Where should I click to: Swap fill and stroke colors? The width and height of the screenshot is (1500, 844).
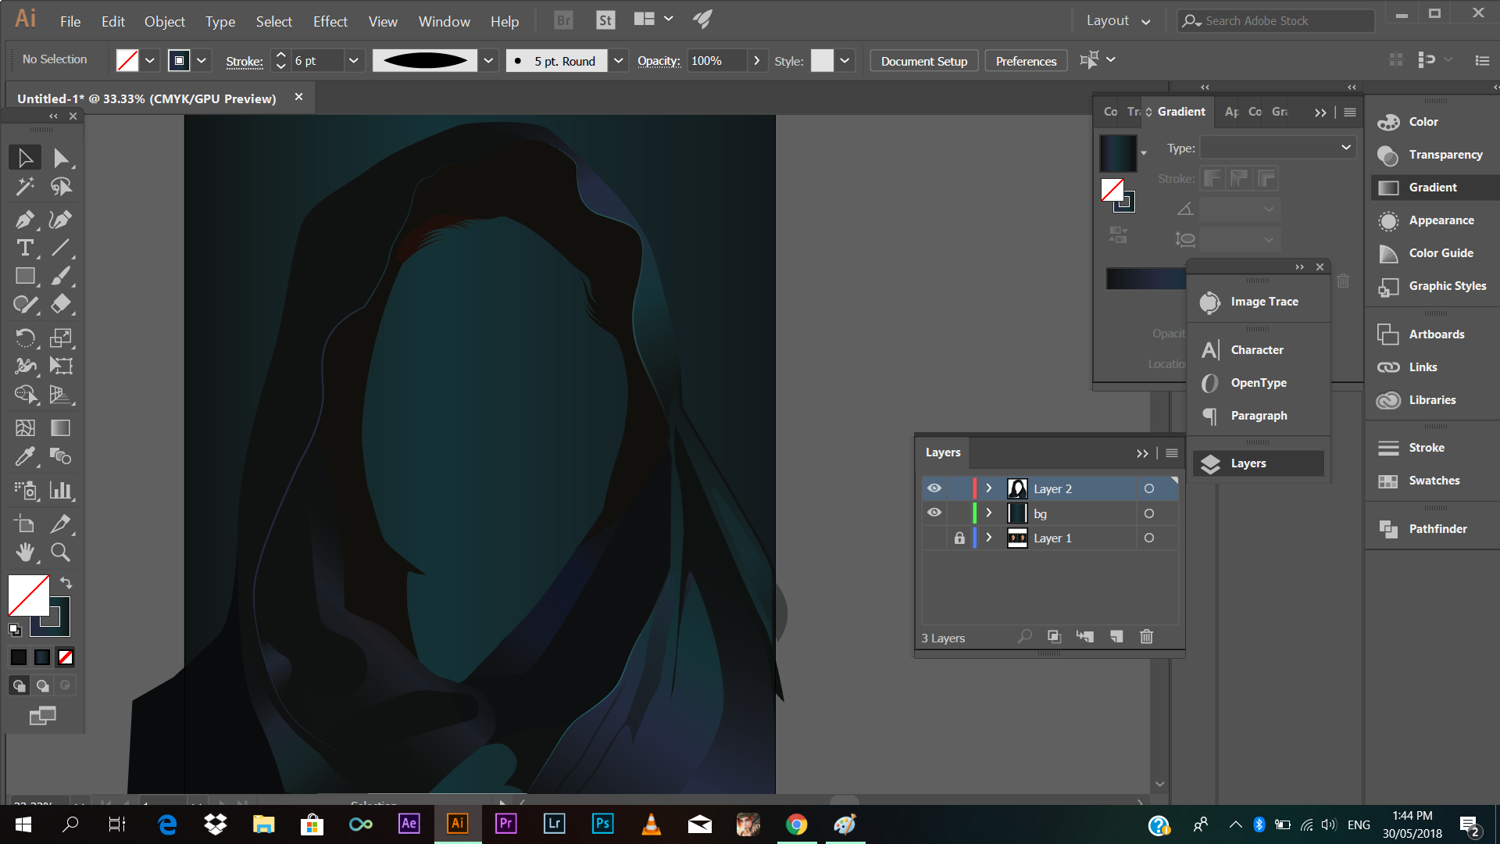(x=66, y=583)
